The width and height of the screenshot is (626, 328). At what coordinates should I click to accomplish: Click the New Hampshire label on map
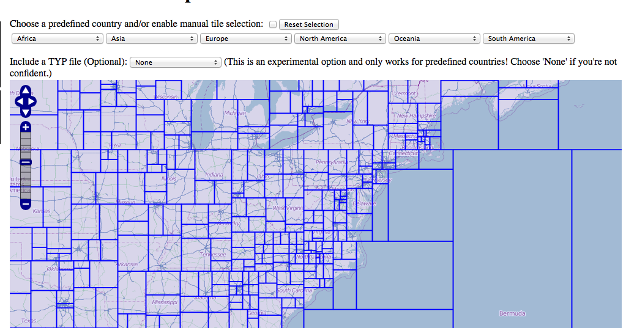(417, 115)
